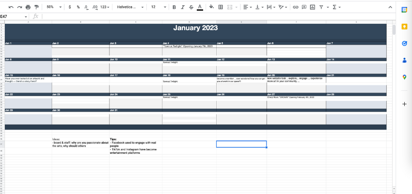Open the 123 more formats dropdown
Image resolution: width=412 pixels, height=194 pixels.
point(105,7)
